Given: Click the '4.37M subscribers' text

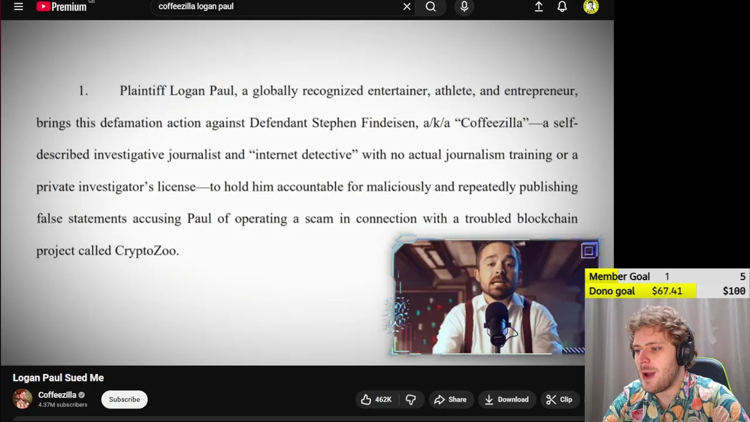Looking at the screenshot, I should click(x=63, y=405).
